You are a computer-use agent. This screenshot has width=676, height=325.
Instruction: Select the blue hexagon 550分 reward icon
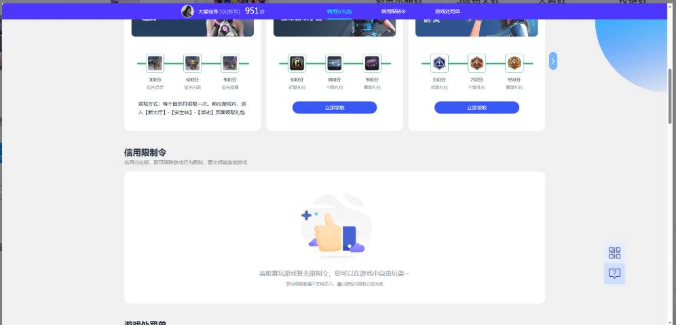439,63
